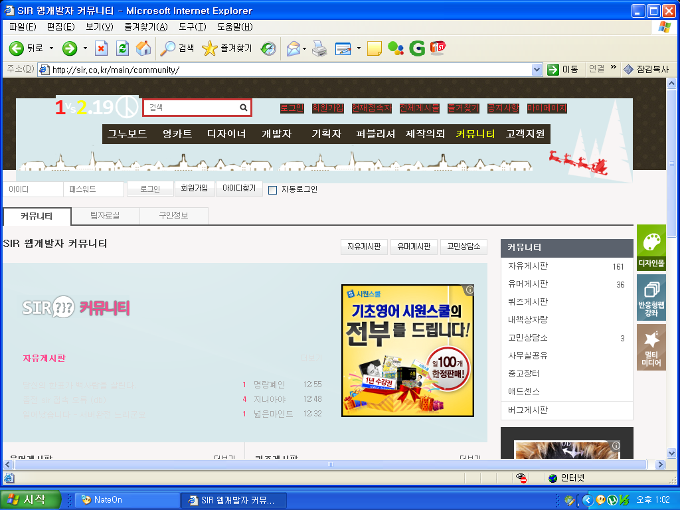
Task: Click the Print toolbar icon
Action: click(319, 48)
